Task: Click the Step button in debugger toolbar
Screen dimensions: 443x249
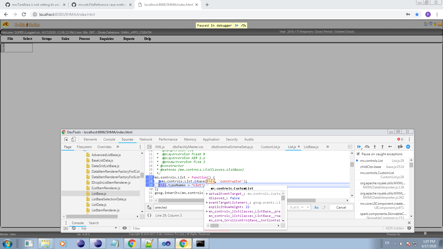Action: coord(390,147)
